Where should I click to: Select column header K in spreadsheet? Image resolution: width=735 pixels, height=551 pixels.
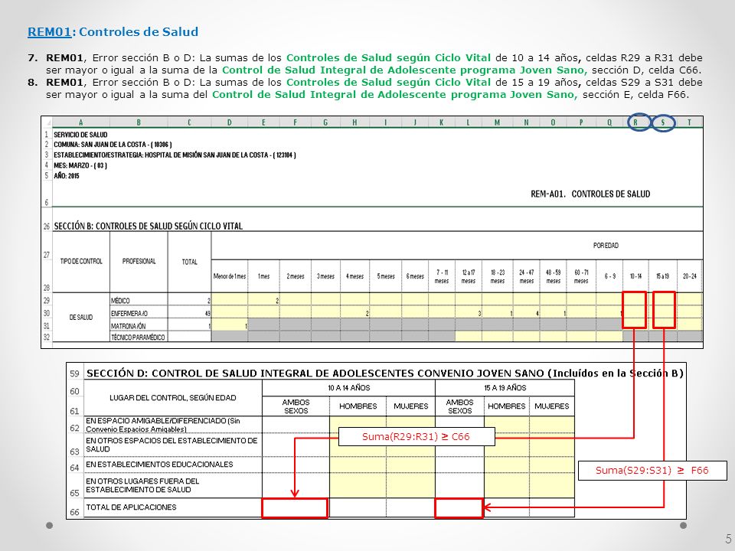click(x=442, y=122)
